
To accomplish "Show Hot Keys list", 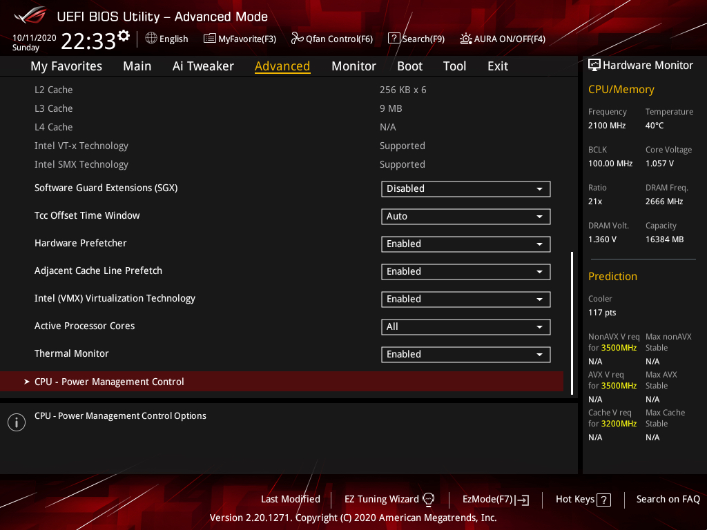I will pos(583,500).
